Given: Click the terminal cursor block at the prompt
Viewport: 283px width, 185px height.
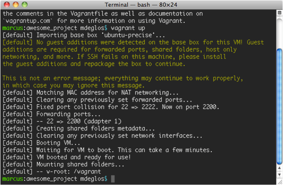Looking at the screenshot, I should tap(113, 179).
